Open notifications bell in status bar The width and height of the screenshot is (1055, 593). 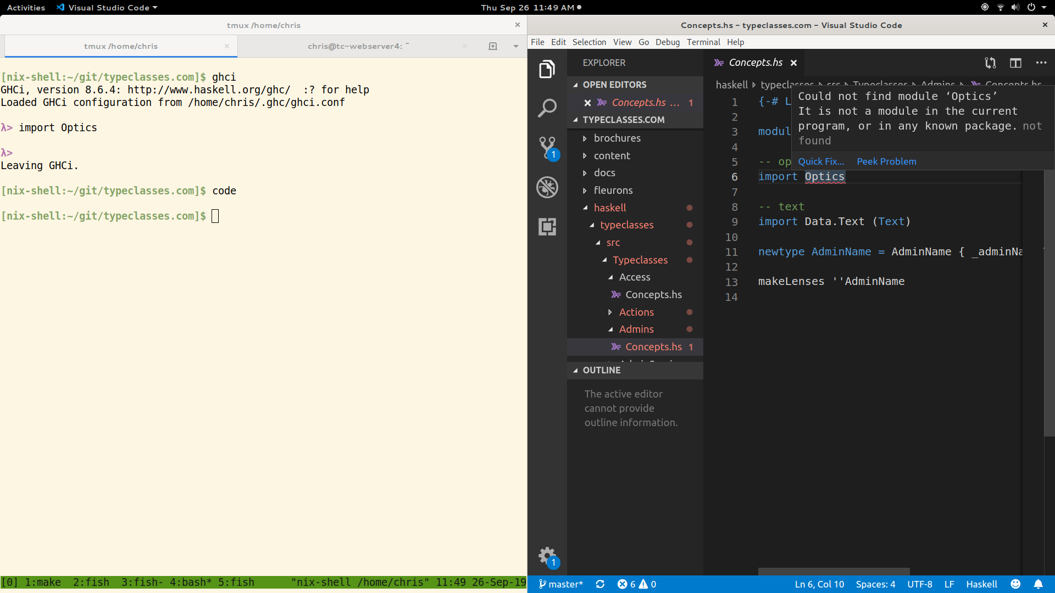[1038, 584]
